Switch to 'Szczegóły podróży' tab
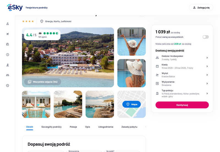 tap(51, 127)
